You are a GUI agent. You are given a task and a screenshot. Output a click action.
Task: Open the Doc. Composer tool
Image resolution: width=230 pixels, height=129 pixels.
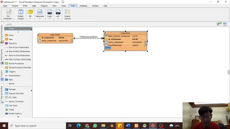(9, 14)
